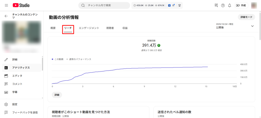Click the 作成 create button

[241, 5]
